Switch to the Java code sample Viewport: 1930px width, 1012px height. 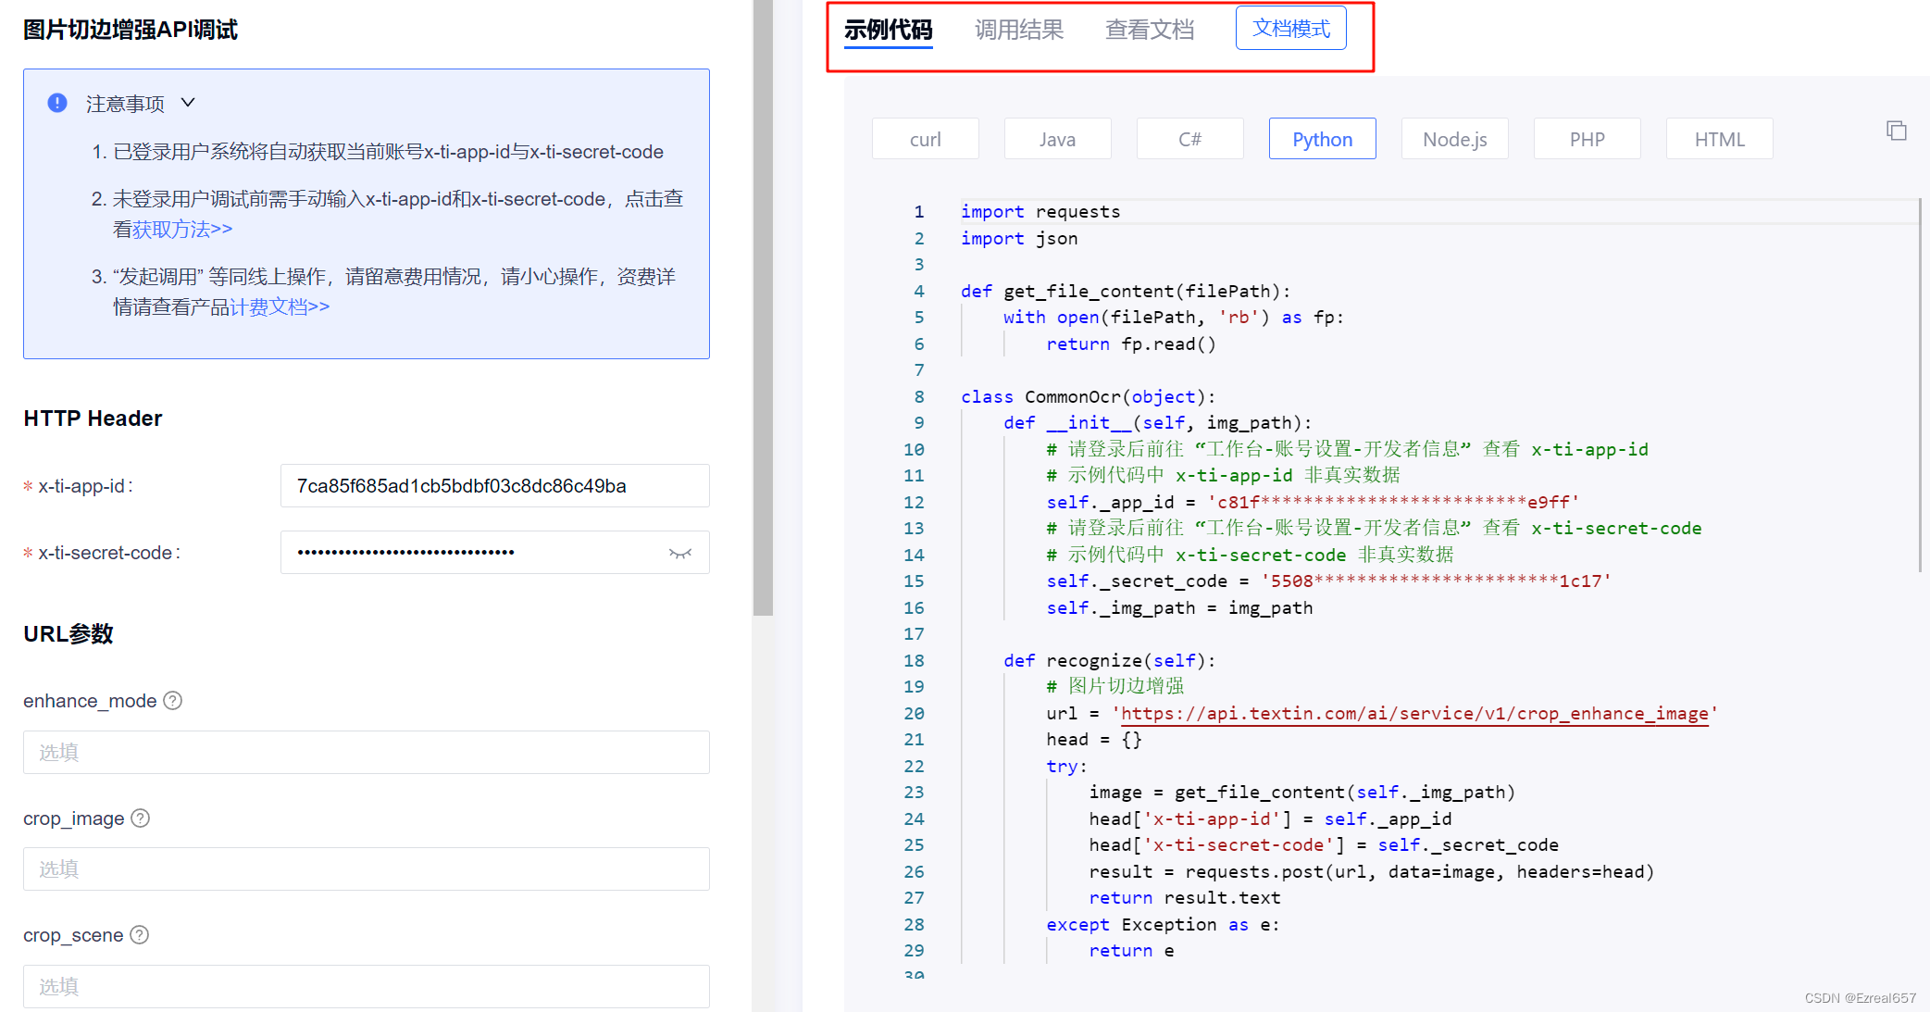pos(1057,138)
